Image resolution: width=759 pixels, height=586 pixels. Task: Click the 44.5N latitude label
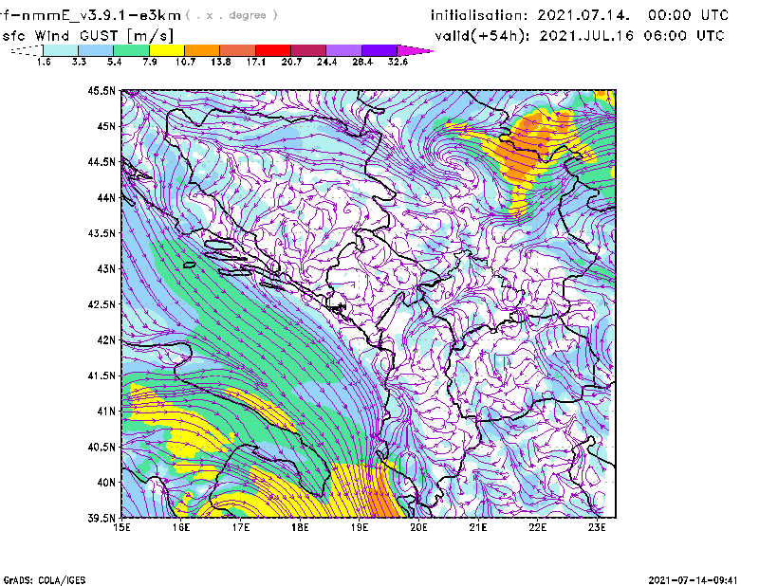102,161
